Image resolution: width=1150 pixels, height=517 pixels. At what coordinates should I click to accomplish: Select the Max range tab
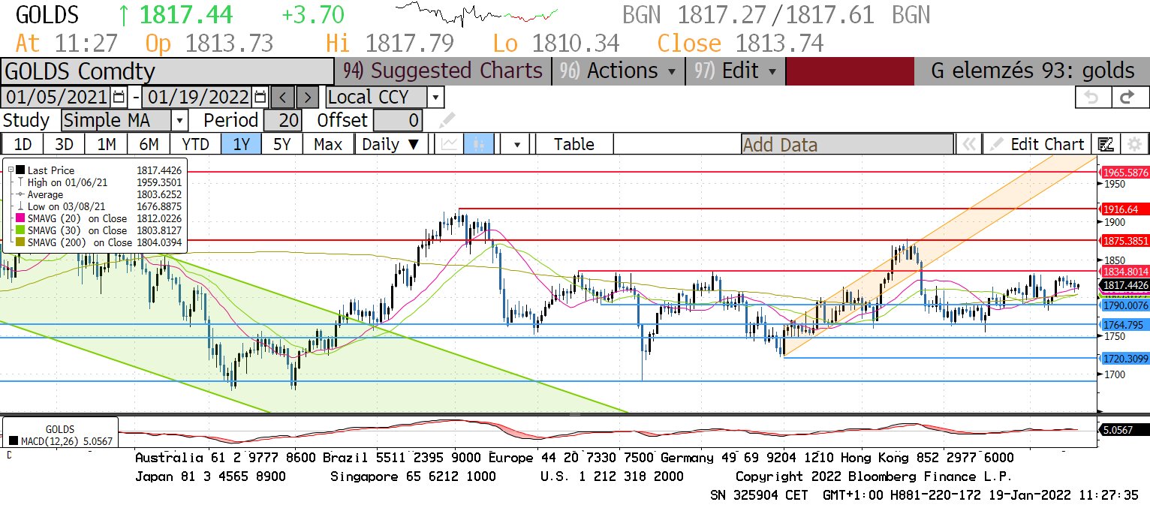pyautogui.click(x=328, y=144)
